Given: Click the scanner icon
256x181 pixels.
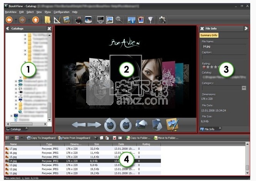Looking at the screenshot, I should pos(88,20).
